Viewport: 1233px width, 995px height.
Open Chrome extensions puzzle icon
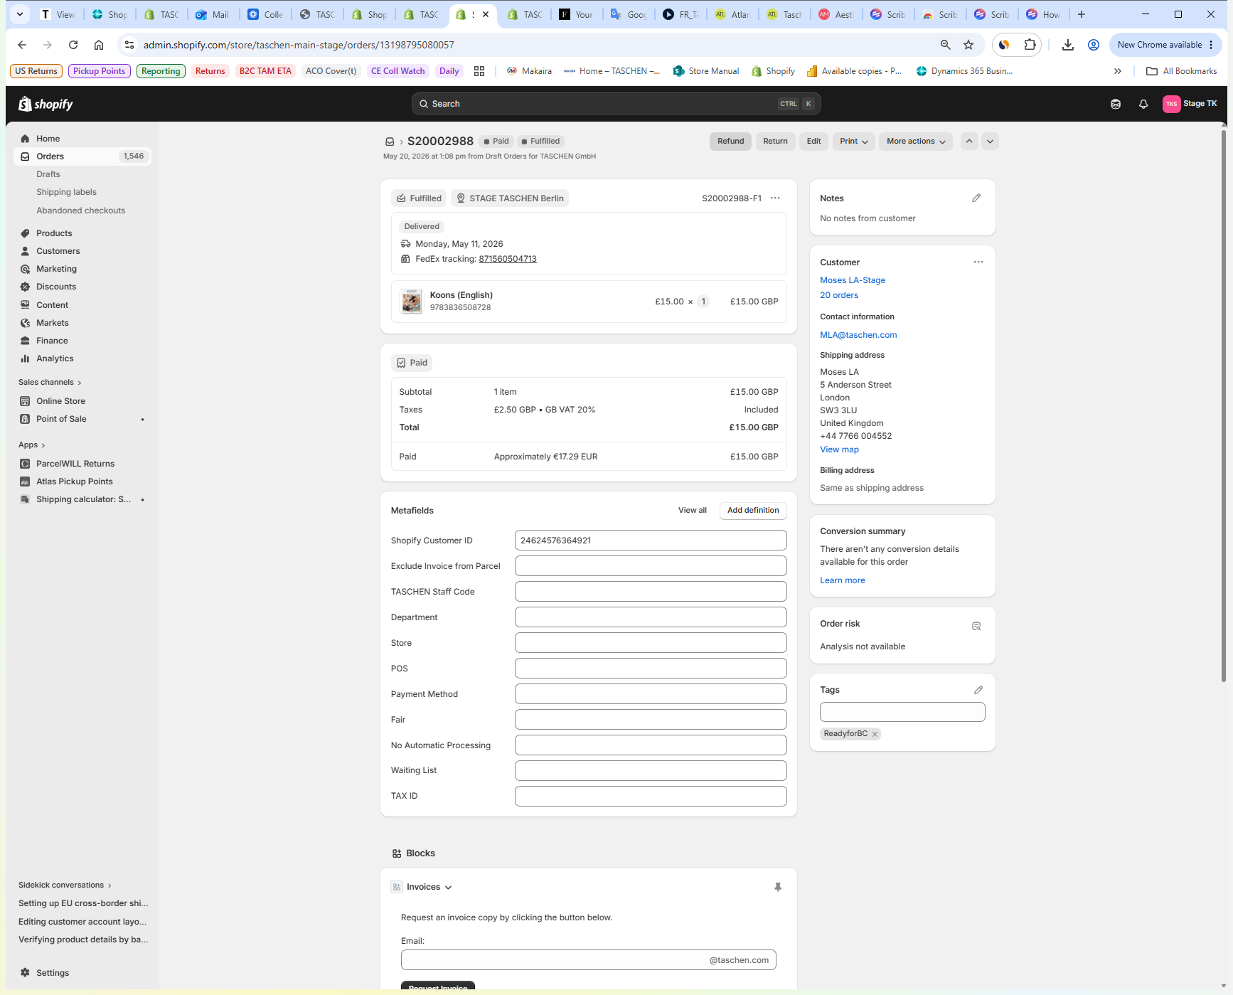(x=1030, y=45)
